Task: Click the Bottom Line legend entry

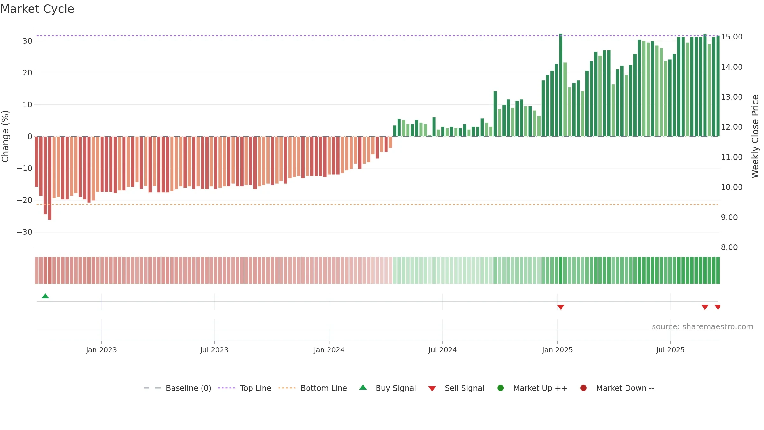Action: click(x=313, y=388)
